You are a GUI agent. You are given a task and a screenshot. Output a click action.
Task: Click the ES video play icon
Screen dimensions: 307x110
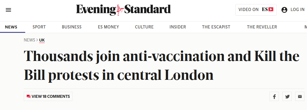(x=271, y=9)
